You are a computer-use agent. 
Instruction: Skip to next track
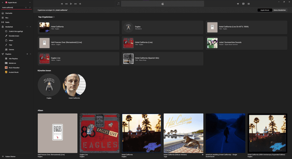(75, 4)
